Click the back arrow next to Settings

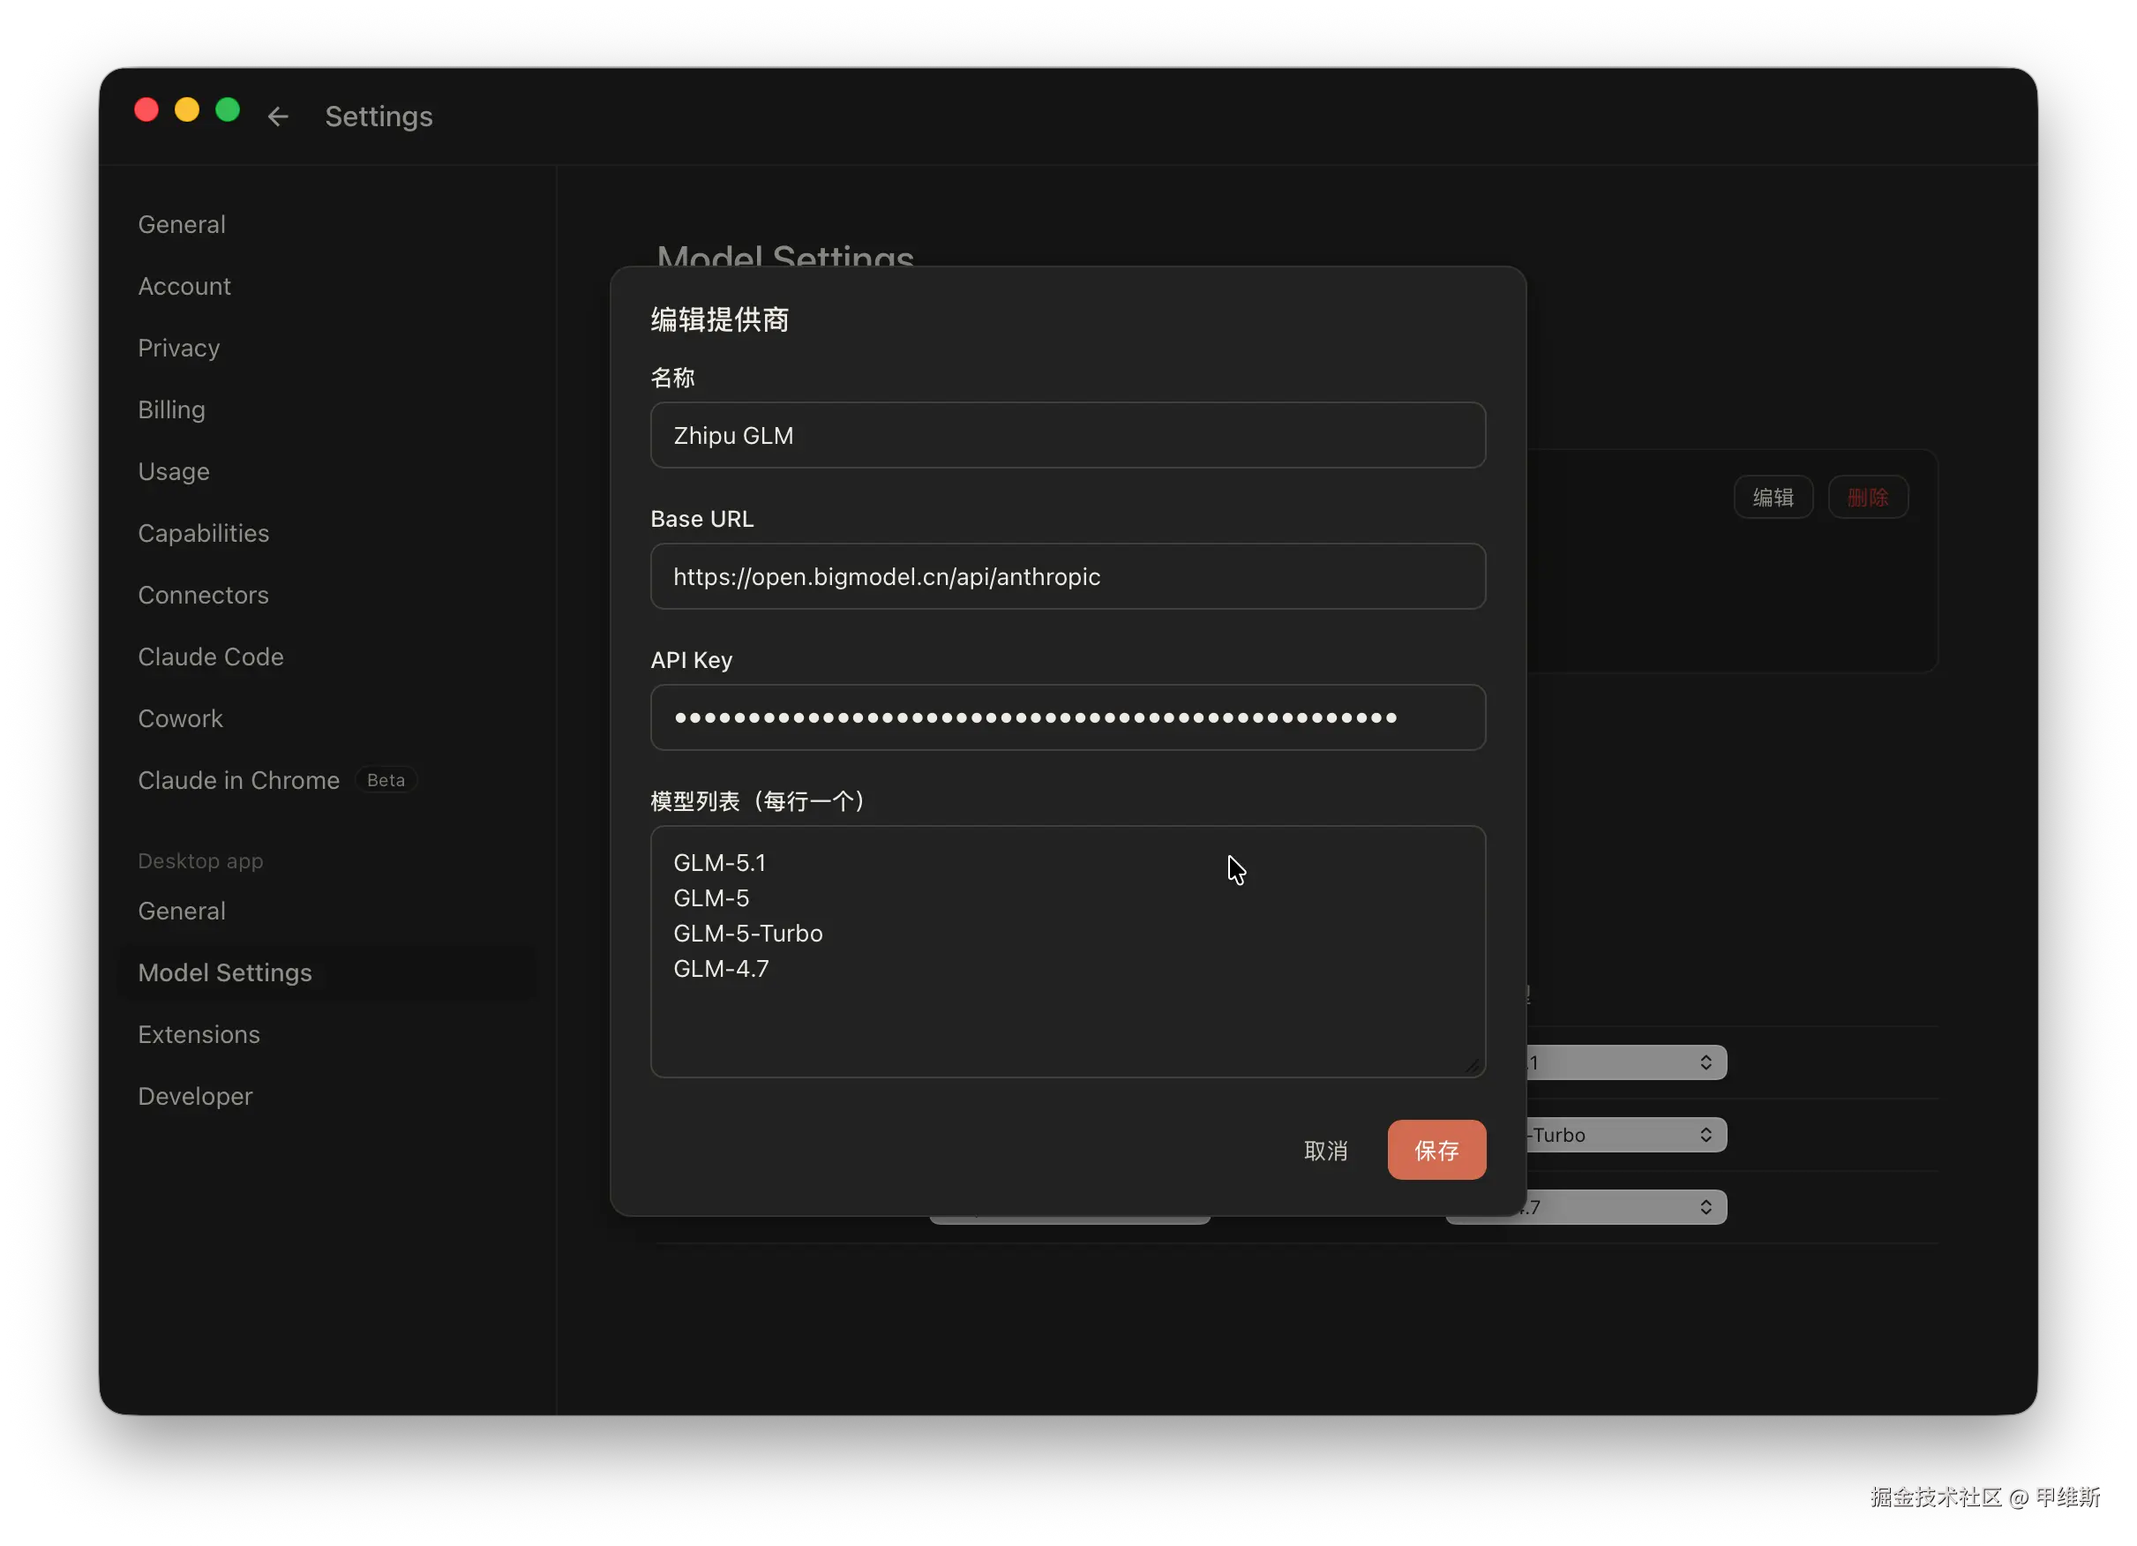(x=277, y=116)
